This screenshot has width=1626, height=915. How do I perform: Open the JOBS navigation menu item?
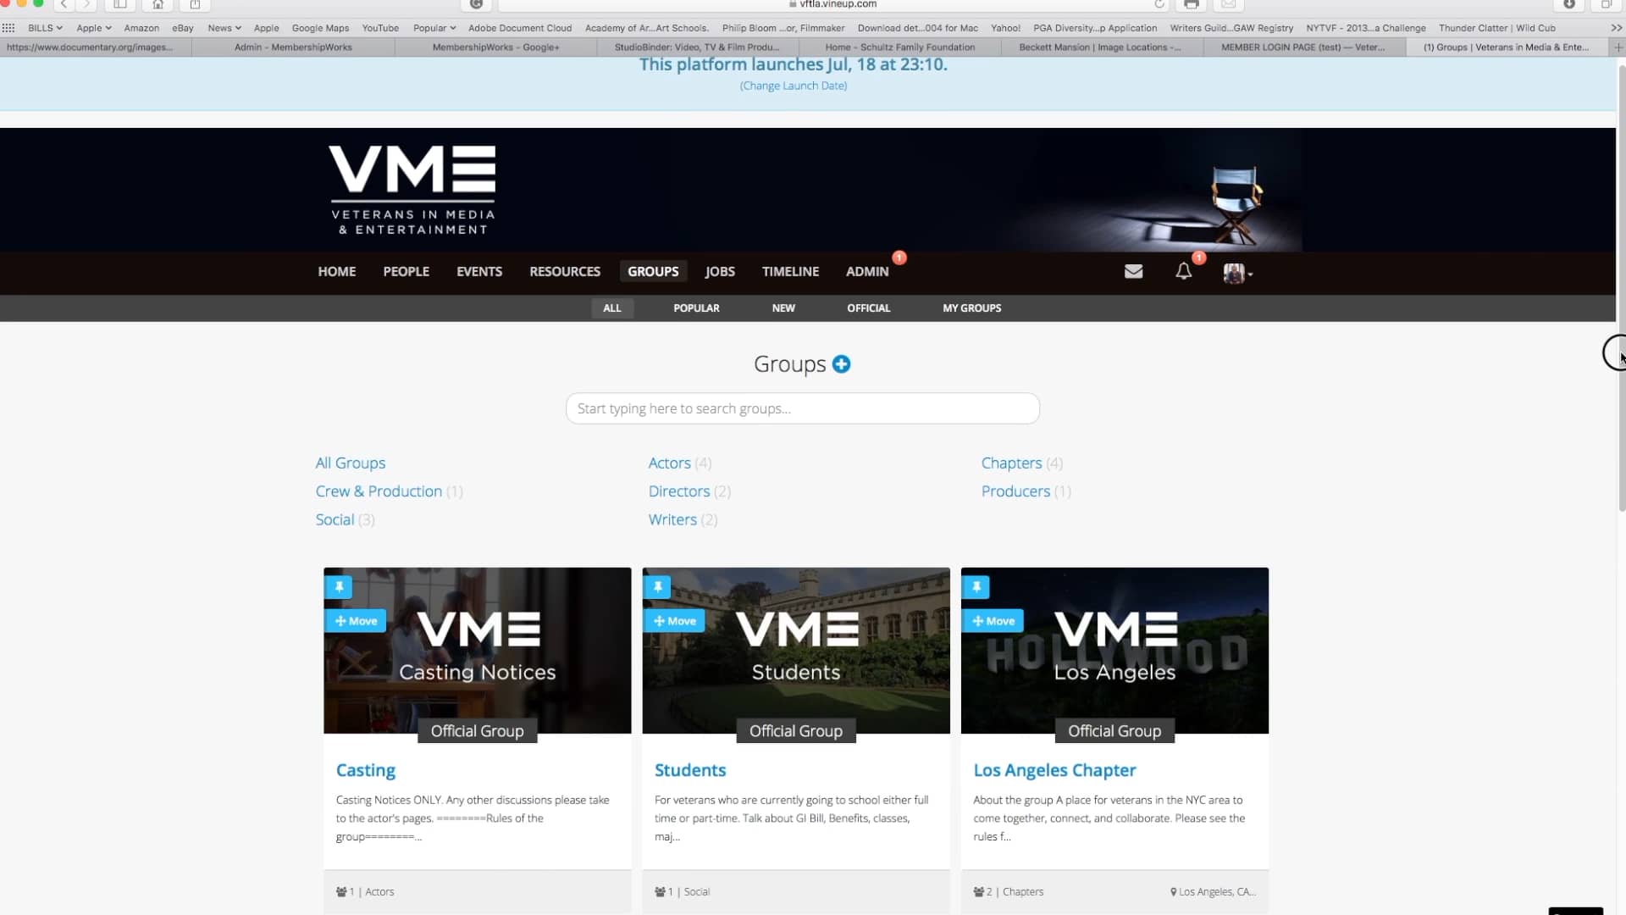tap(719, 271)
